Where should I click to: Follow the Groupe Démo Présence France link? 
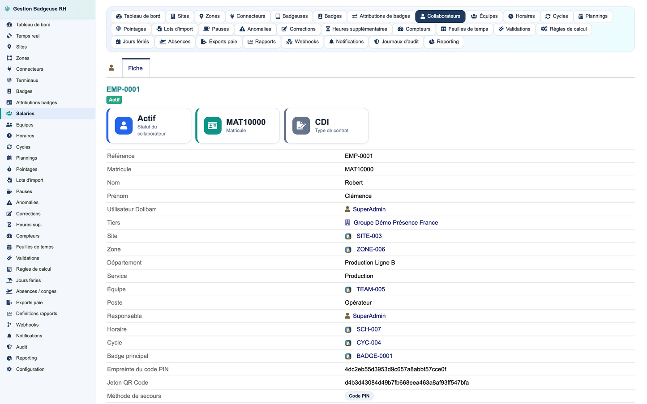click(396, 223)
